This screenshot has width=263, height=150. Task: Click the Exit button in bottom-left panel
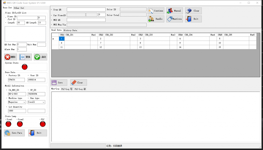pyautogui.click(x=37, y=133)
